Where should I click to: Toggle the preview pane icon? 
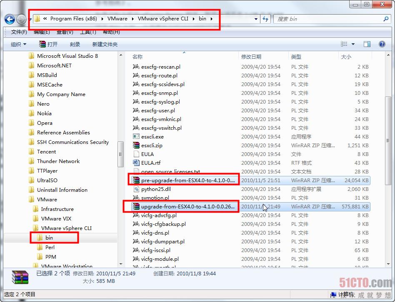coord(367,44)
